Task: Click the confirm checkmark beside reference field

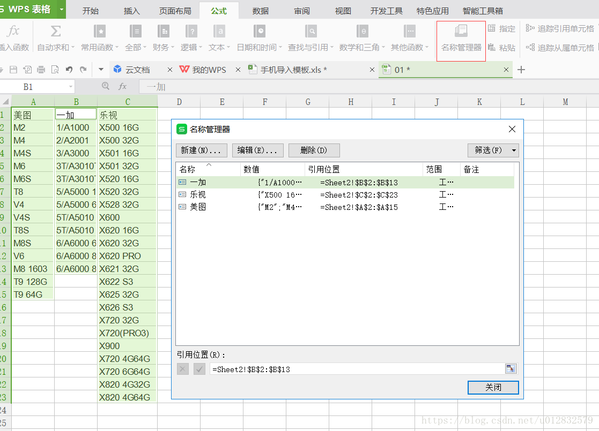Action: point(199,369)
